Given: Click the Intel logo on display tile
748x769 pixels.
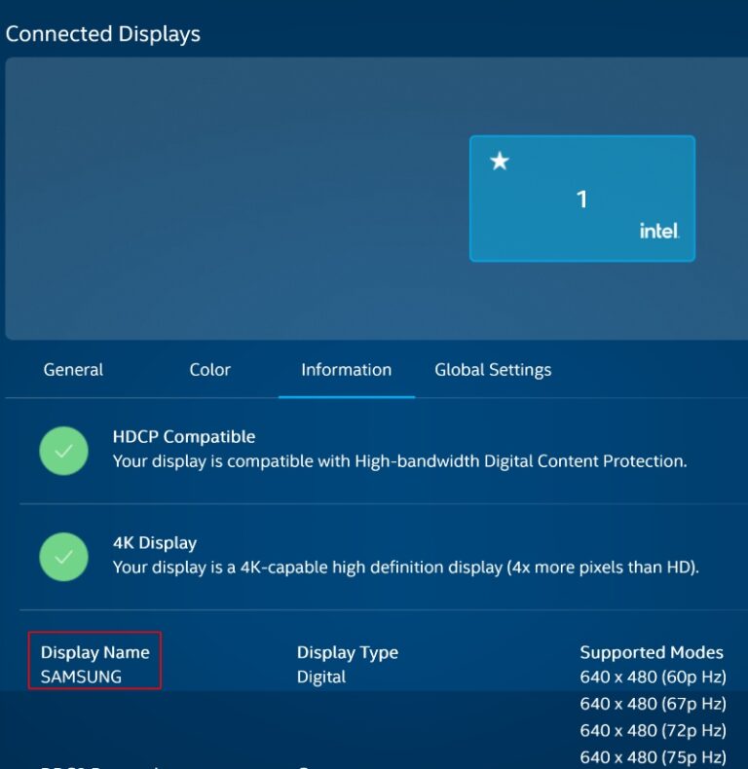Looking at the screenshot, I should point(659,231).
